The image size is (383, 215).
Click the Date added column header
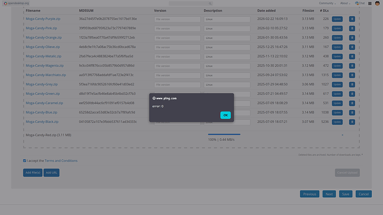tap(266, 11)
